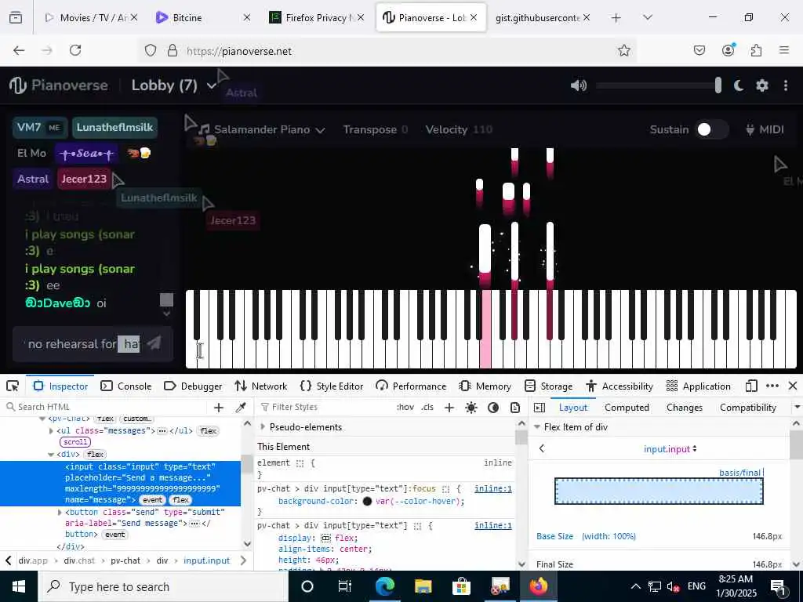Open the Accessibility tab
The height and width of the screenshot is (602, 803).
coord(620,386)
